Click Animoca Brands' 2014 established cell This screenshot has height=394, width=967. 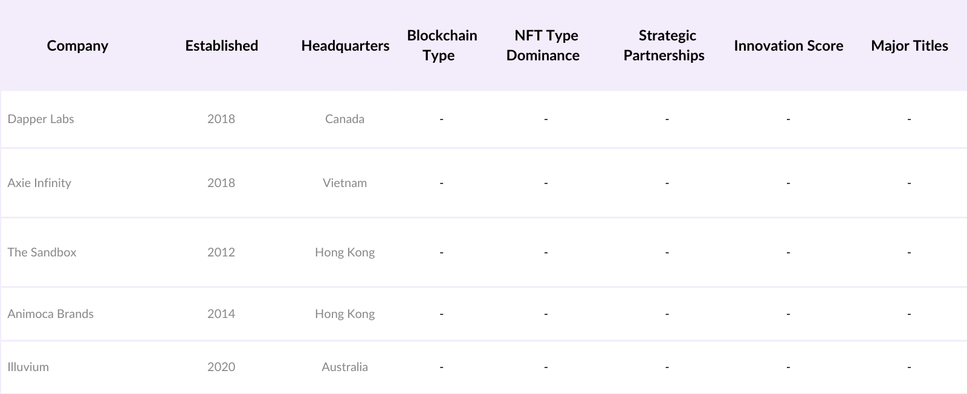click(x=221, y=314)
